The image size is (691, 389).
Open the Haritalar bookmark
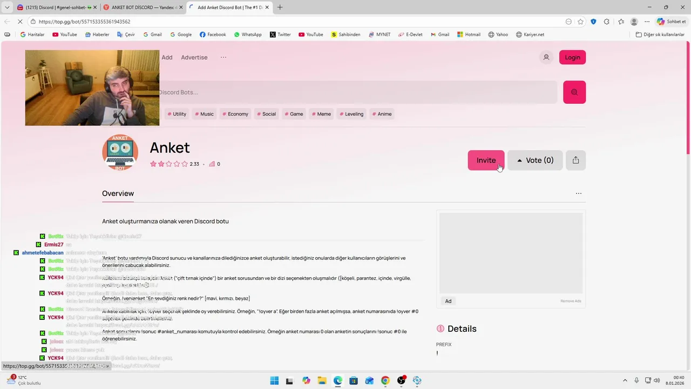click(x=32, y=35)
